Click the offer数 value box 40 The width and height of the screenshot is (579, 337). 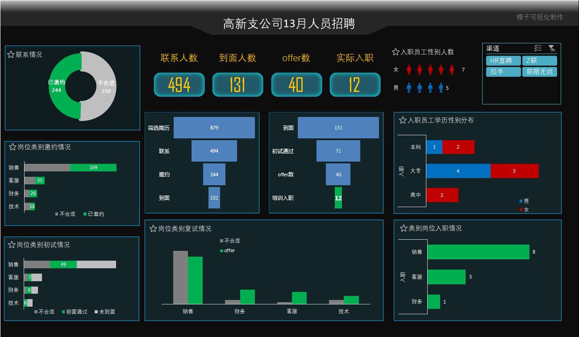point(296,85)
